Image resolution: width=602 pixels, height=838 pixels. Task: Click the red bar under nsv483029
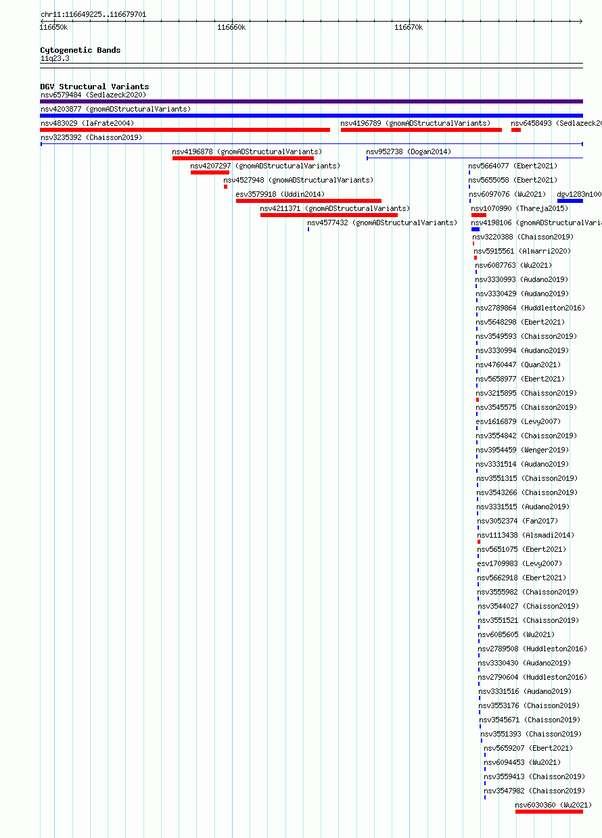click(185, 130)
